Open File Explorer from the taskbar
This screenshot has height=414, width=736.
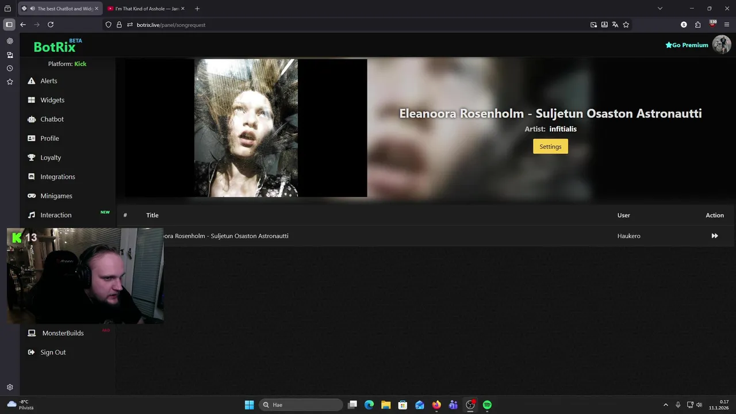coord(386,405)
